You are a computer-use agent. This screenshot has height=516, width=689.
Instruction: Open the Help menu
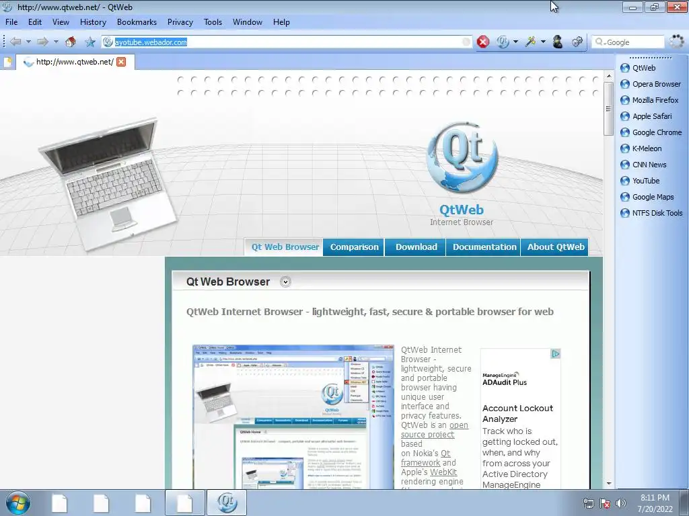click(281, 22)
